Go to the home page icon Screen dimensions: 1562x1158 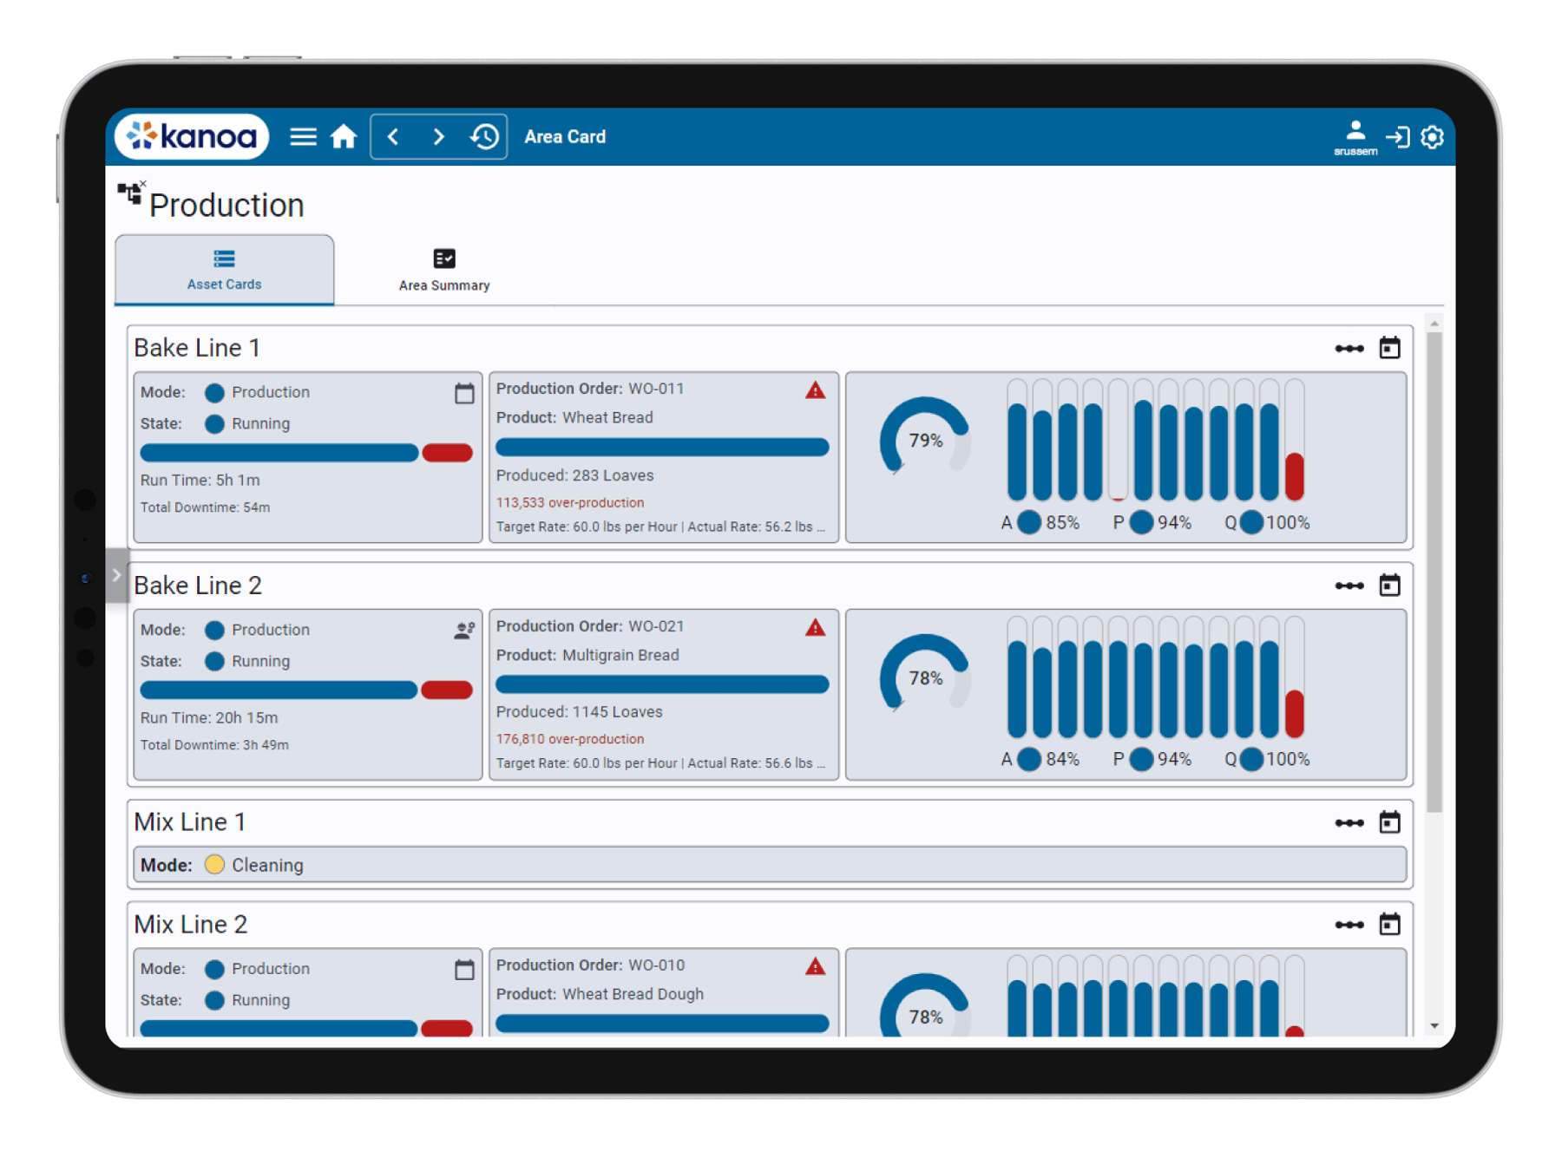(344, 137)
